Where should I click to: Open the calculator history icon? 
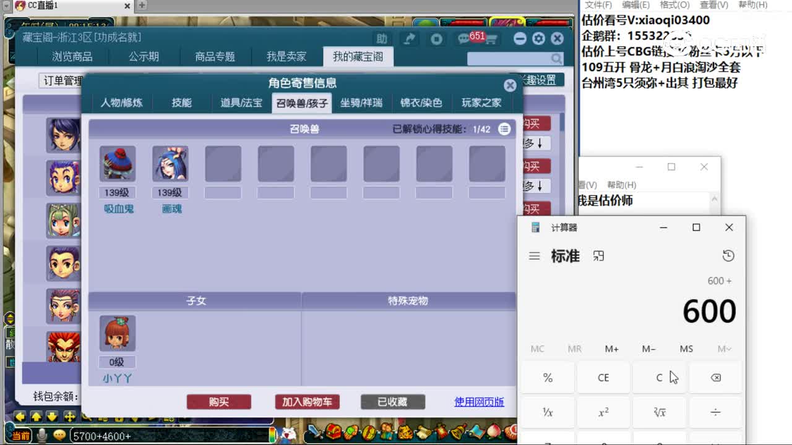728,255
